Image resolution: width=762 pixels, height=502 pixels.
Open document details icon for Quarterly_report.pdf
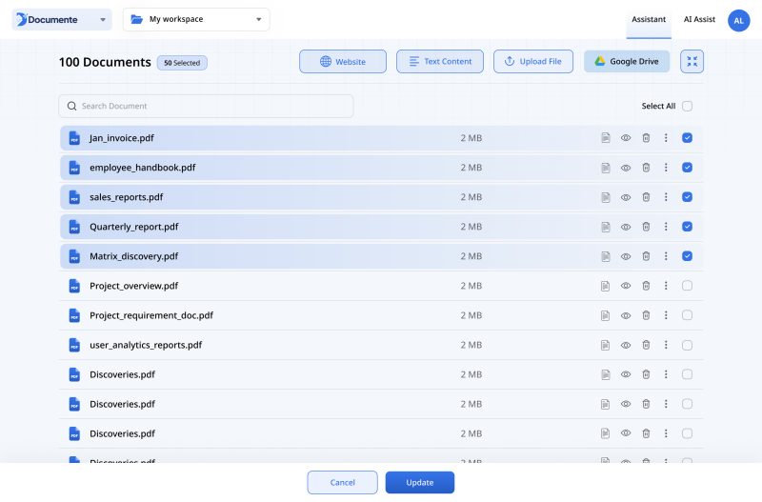[x=606, y=227]
